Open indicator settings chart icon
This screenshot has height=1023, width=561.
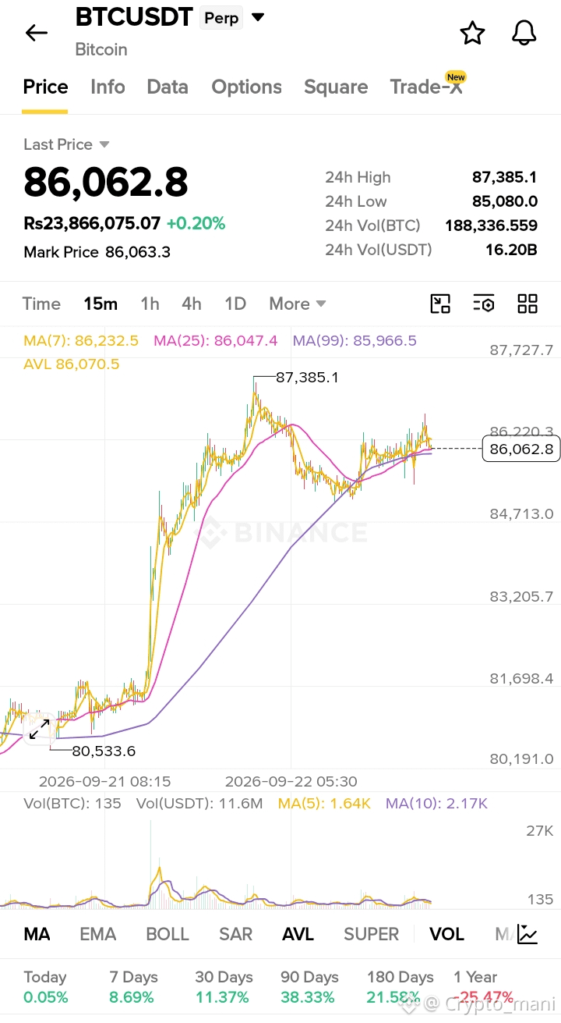[527, 933]
